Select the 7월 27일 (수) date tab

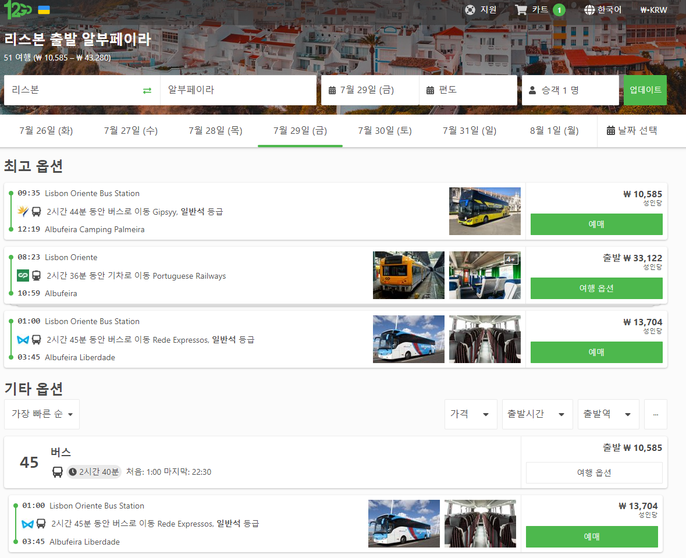pyautogui.click(x=131, y=130)
